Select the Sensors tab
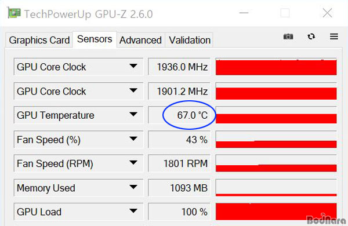Image resolution: width=348 pixels, height=226 pixels. 95,39
